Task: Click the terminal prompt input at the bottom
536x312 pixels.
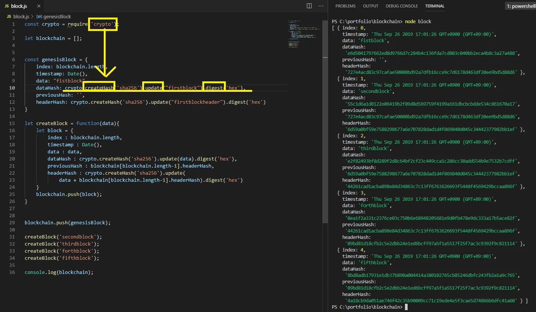Action: [406, 307]
